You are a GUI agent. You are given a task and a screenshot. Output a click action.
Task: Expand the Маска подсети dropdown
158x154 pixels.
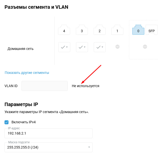48,147
